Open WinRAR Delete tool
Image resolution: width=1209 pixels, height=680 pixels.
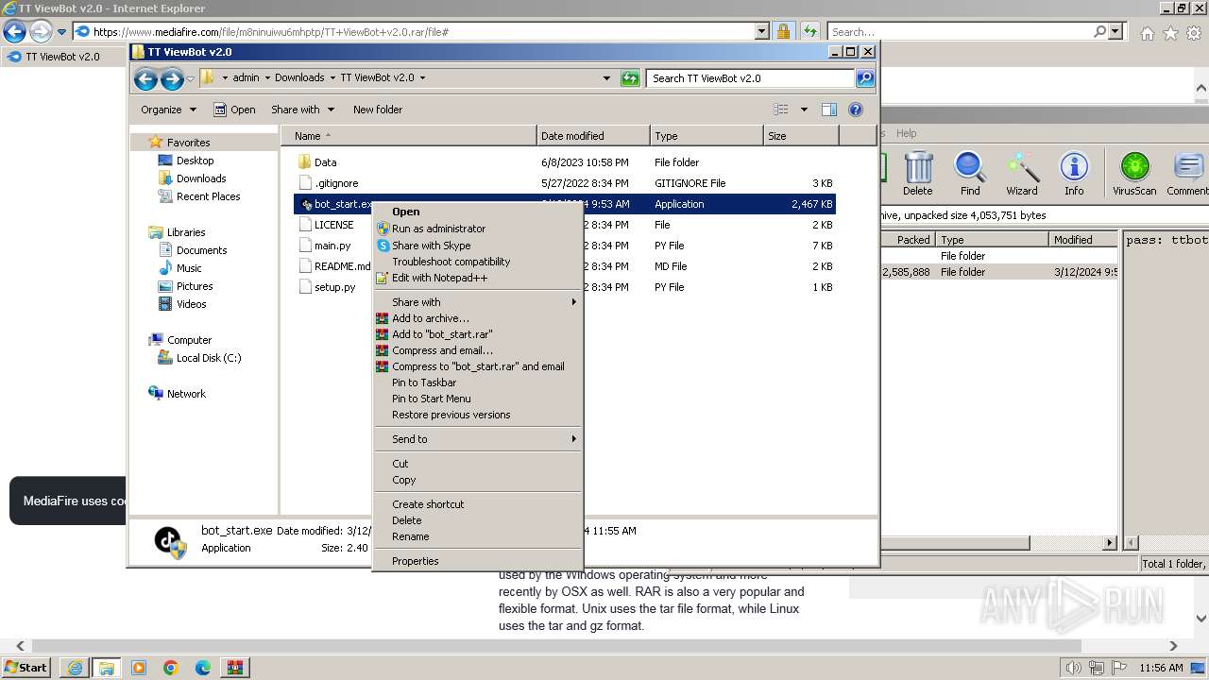[x=917, y=174]
